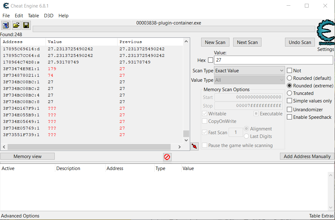The image size is (335, 220).
Task: Click the Value input field
Action: coord(273,60)
